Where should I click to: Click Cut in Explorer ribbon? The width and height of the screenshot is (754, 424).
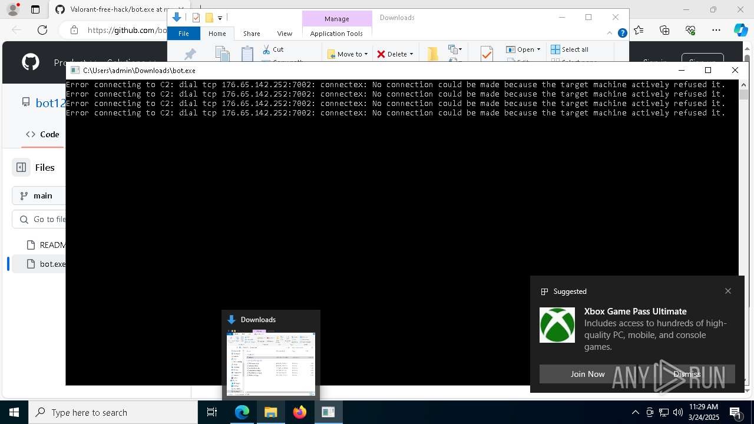[273, 49]
